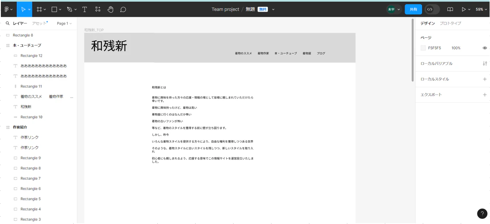This screenshot has width=490, height=224.
Task: Click the 和残新_TOP frame label on canvas
Action: pos(94,30)
